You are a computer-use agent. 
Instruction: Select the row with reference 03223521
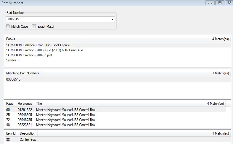tap(115, 125)
